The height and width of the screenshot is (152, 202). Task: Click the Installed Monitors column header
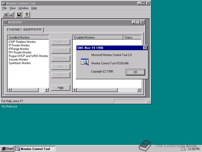(28, 37)
